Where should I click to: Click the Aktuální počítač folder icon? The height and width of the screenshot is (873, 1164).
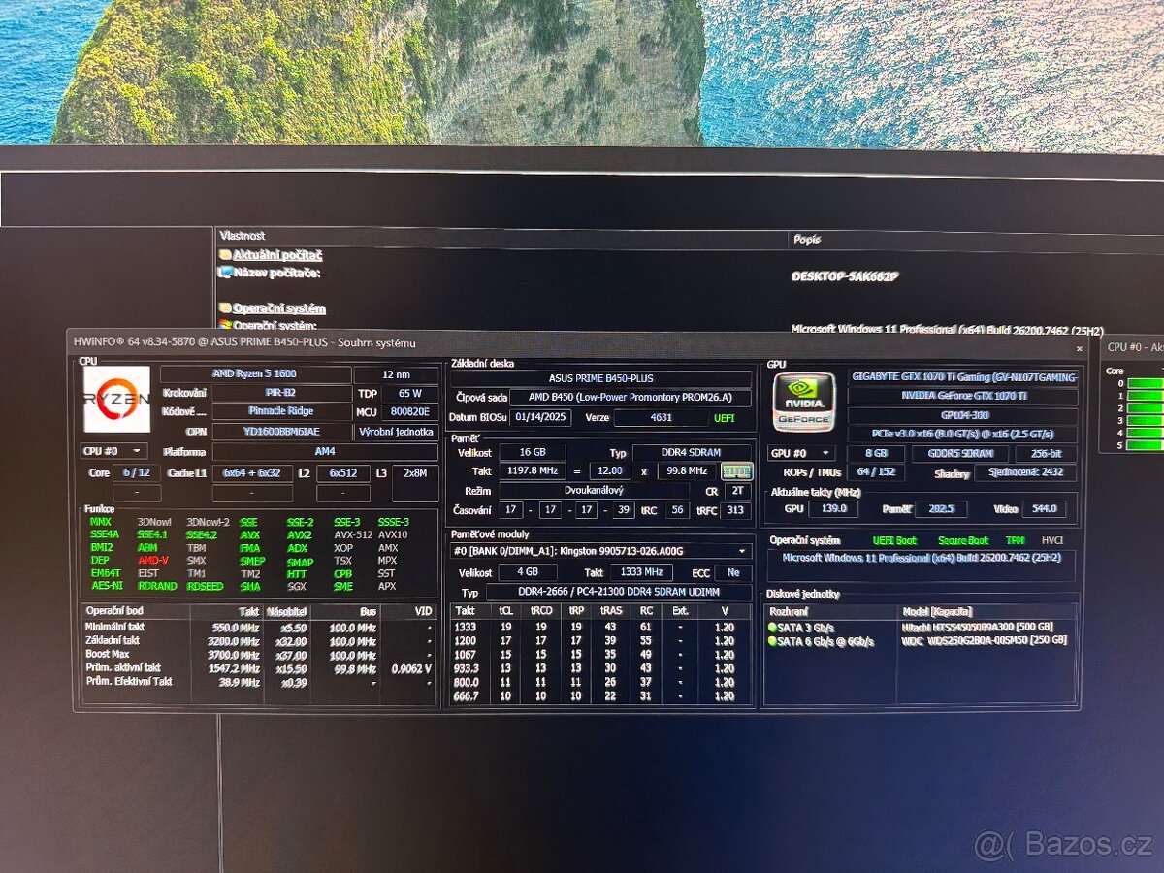(225, 255)
